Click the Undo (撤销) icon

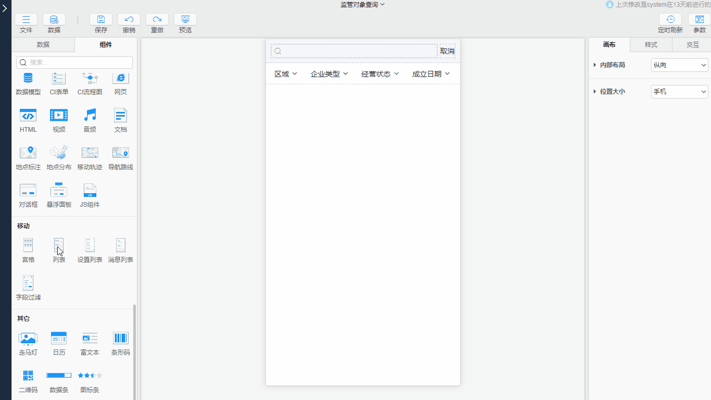[x=129, y=20]
